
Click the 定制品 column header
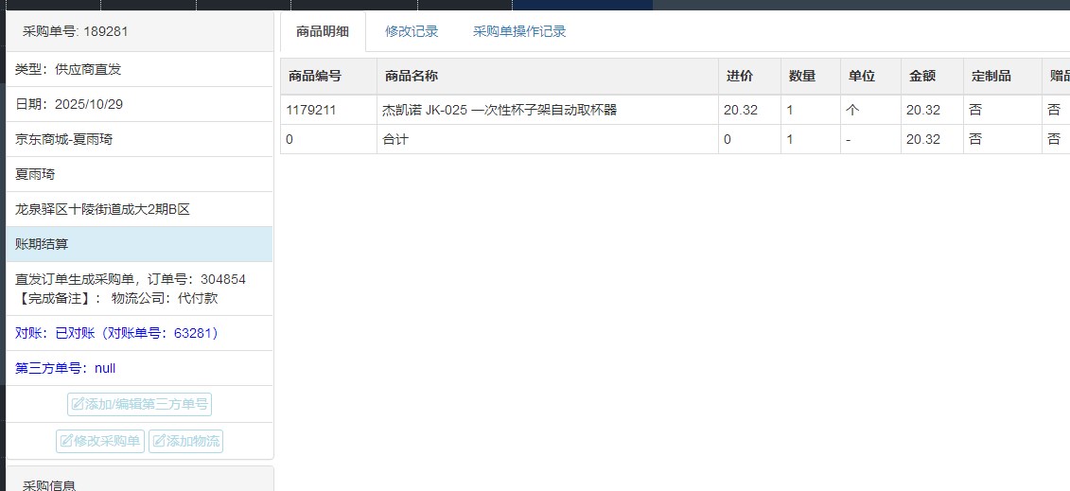click(x=991, y=76)
